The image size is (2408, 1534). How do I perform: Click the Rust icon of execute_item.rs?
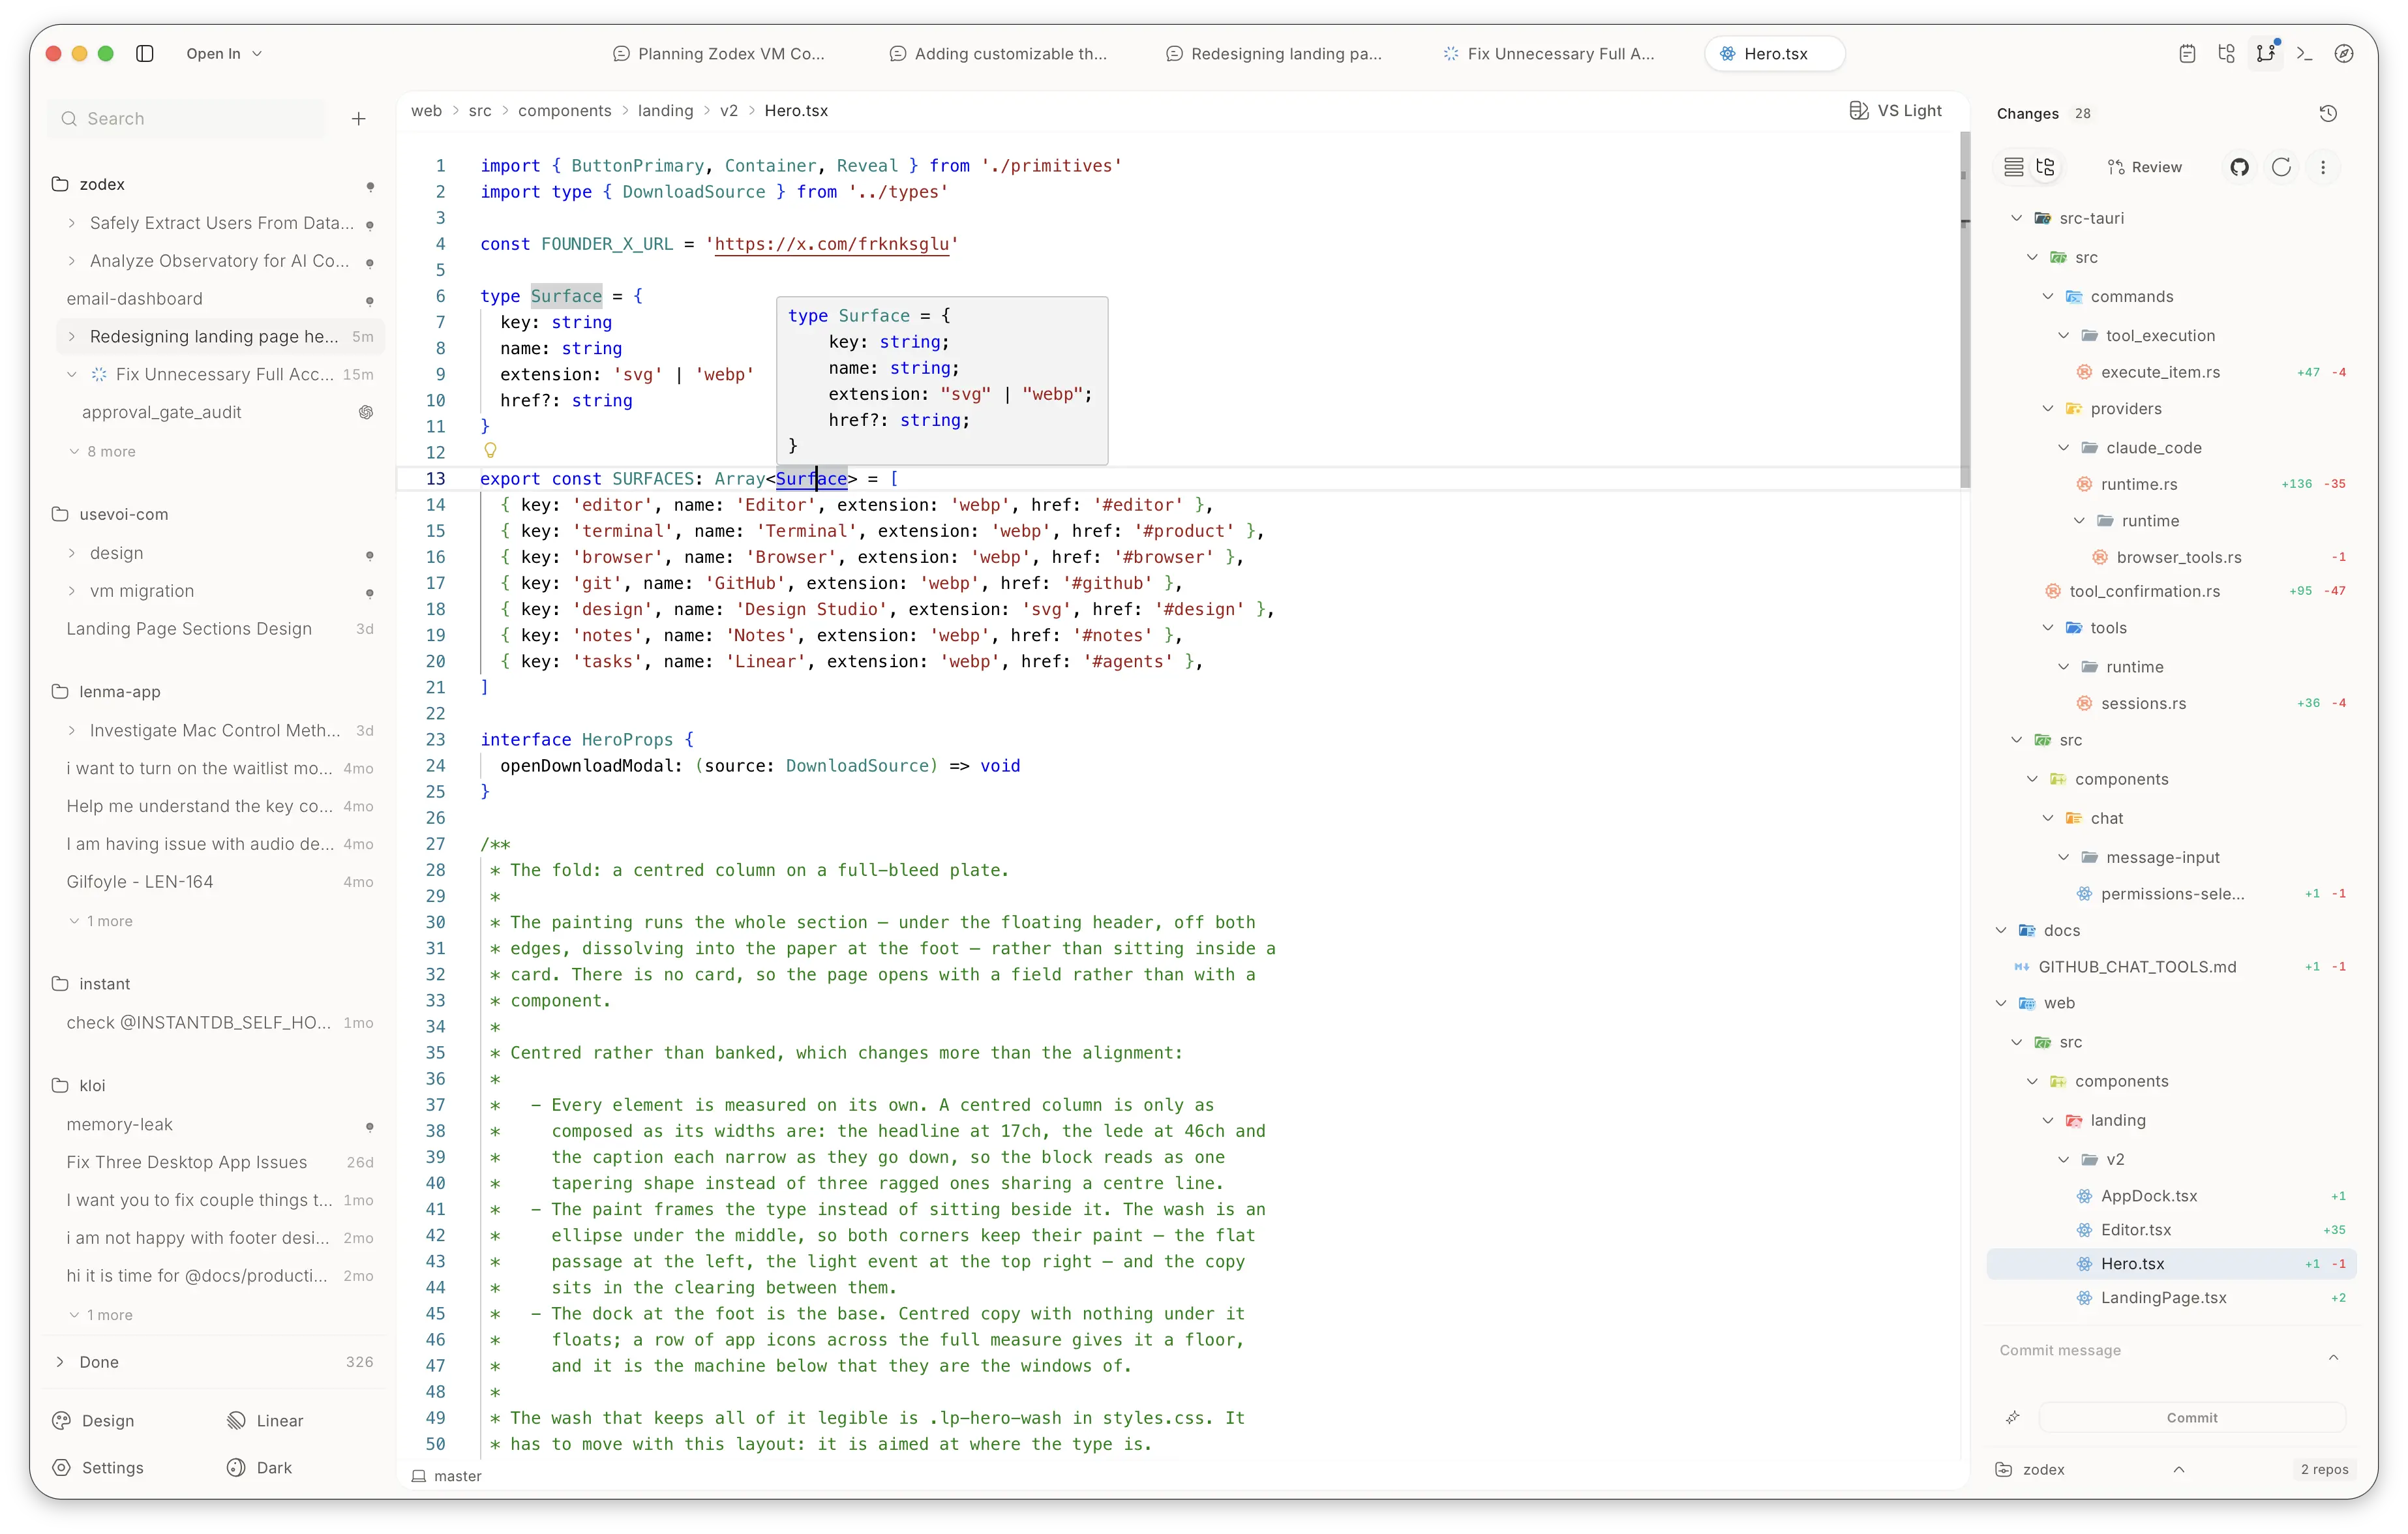pyautogui.click(x=2084, y=372)
